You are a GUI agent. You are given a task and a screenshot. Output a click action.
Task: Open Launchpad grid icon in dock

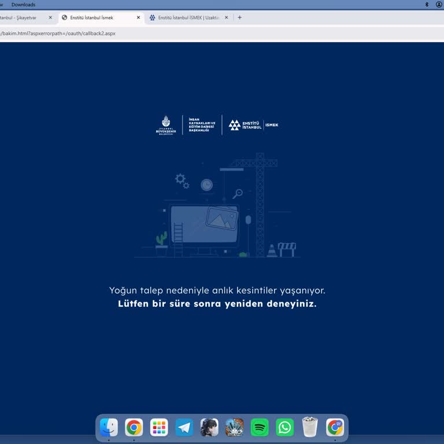pos(159,427)
